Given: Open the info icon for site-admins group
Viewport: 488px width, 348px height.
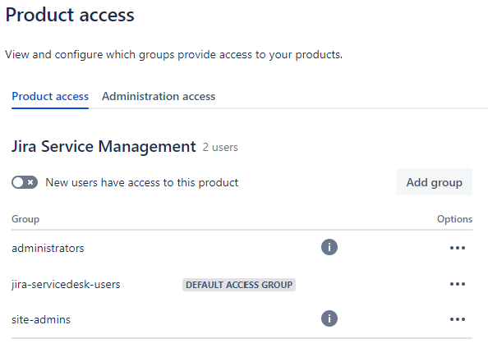Looking at the screenshot, I should click(329, 318).
